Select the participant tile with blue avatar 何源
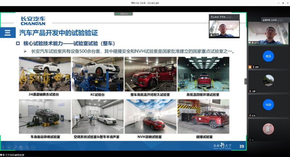 268,105
